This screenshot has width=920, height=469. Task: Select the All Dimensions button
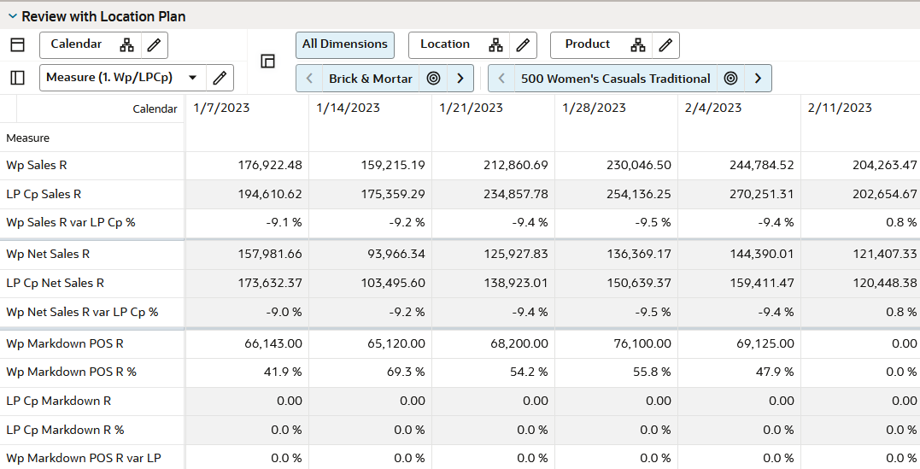click(x=345, y=45)
